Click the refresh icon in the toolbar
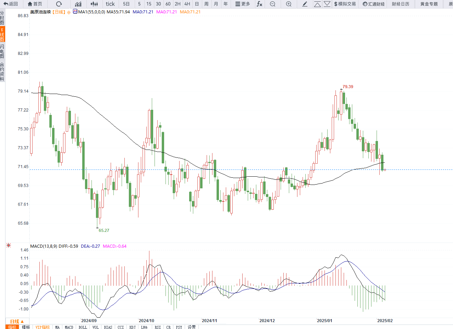Viewport: 453px width, 329px height. pyautogui.click(x=59, y=4)
